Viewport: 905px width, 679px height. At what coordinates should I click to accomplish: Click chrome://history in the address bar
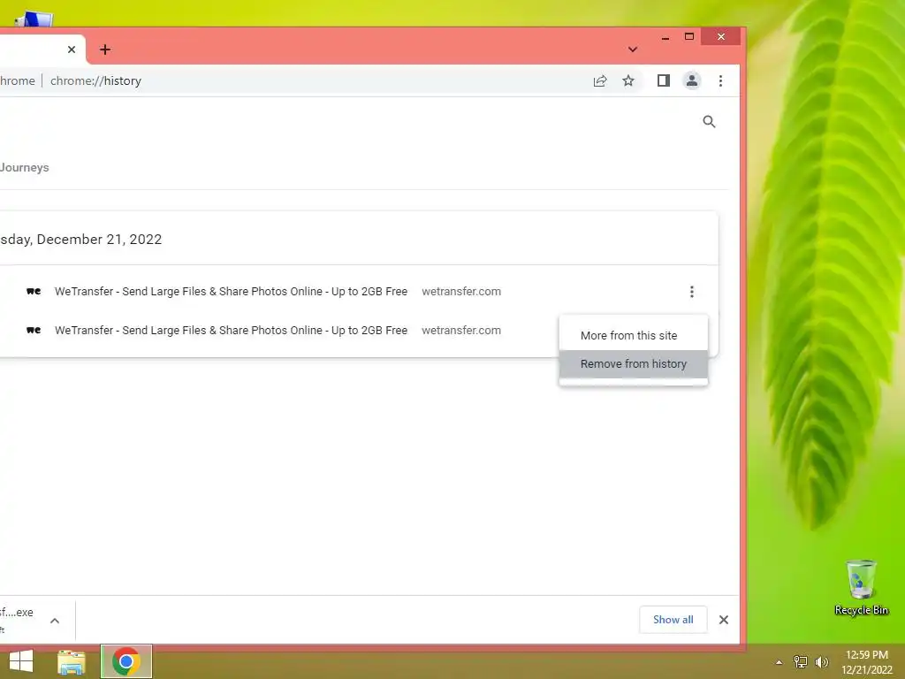[95, 80]
